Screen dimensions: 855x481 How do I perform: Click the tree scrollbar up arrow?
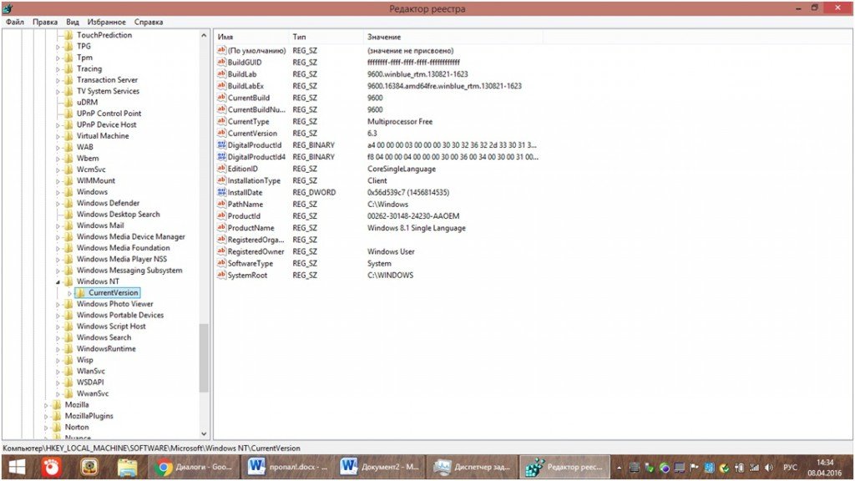[x=204, y=35]
